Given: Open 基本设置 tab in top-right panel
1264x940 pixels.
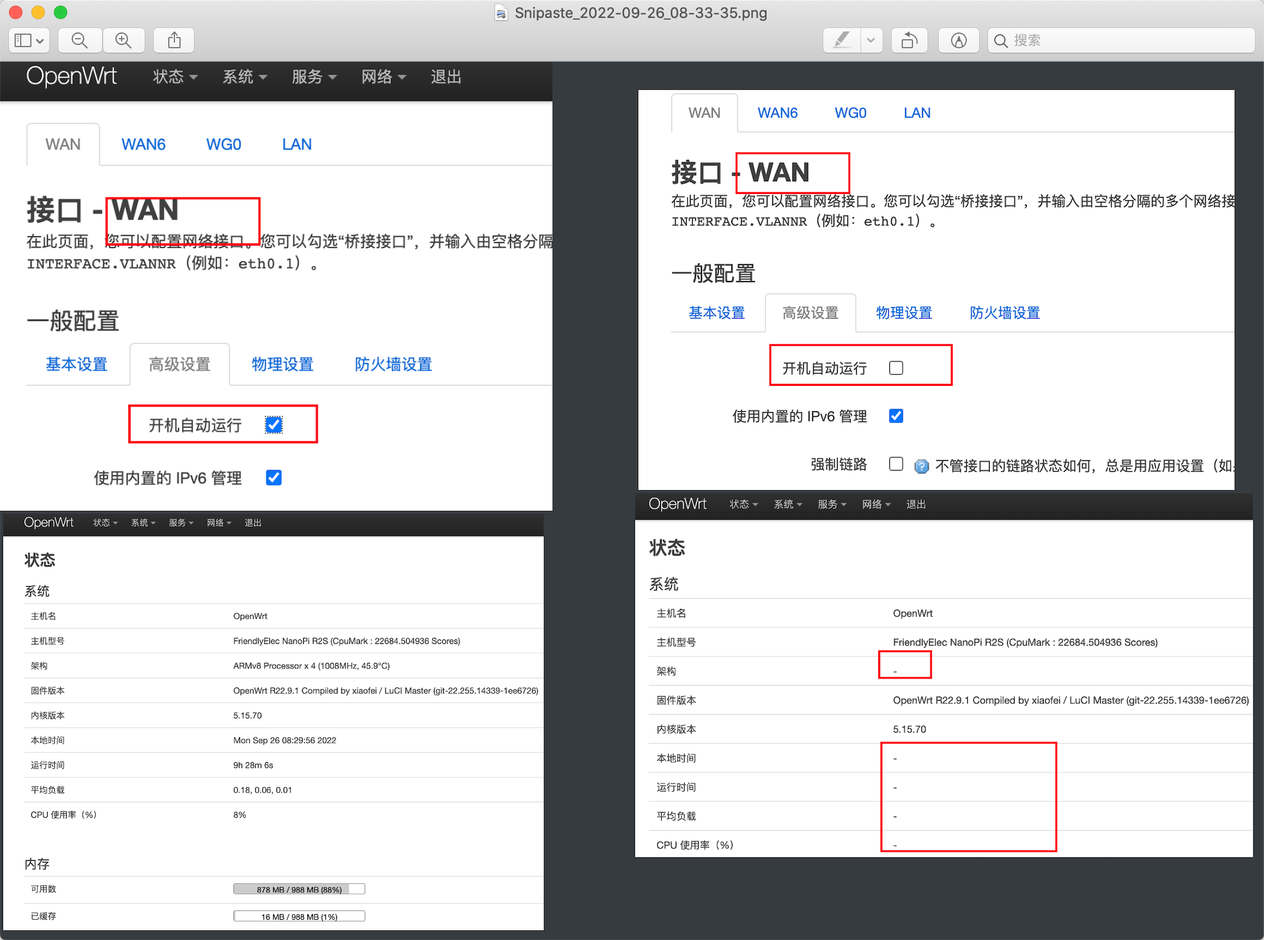Looking at the screenshot, I should pos(717,312).
